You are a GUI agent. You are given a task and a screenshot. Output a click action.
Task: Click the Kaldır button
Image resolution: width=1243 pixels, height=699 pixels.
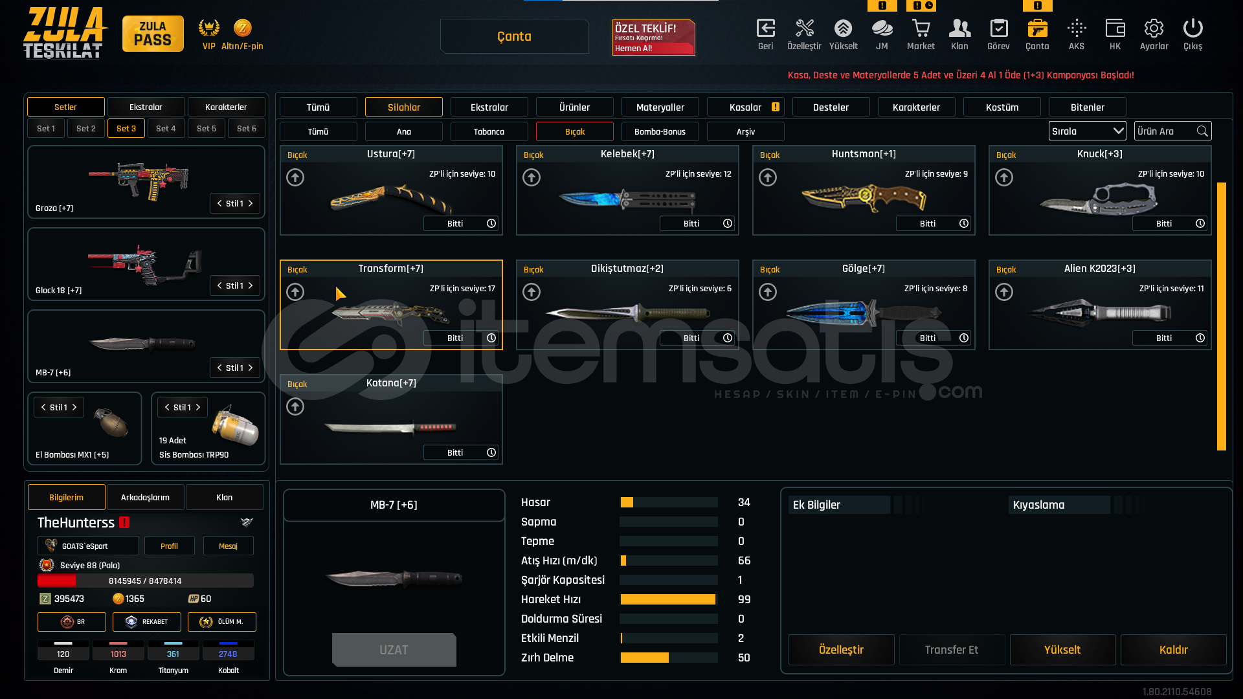[1173, 649]
